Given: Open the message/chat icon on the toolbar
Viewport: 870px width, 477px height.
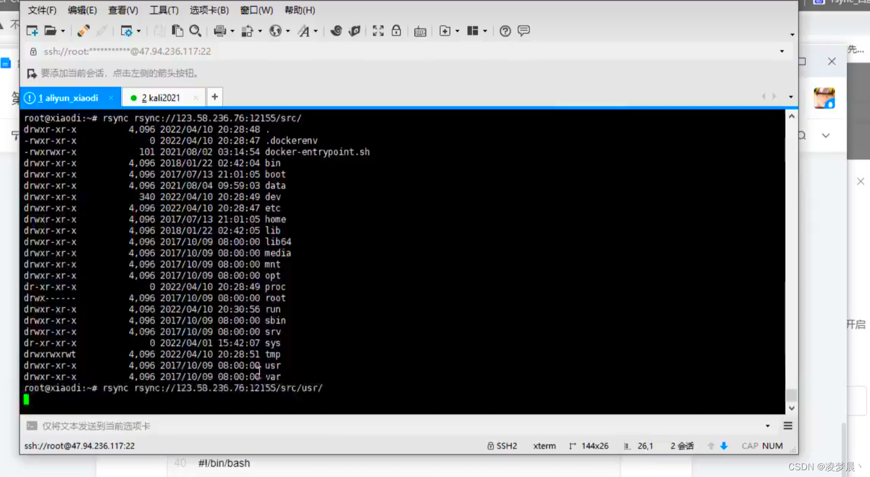Looking at the screenshot, I should [523, 31].
